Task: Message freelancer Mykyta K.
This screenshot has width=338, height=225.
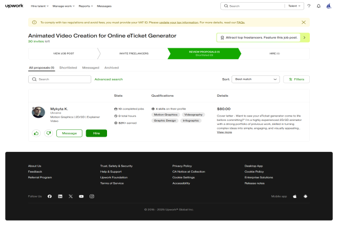Action: point(69,133)
